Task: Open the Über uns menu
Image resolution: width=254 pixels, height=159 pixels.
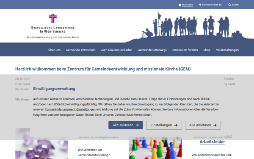Action: coord(54,50)
